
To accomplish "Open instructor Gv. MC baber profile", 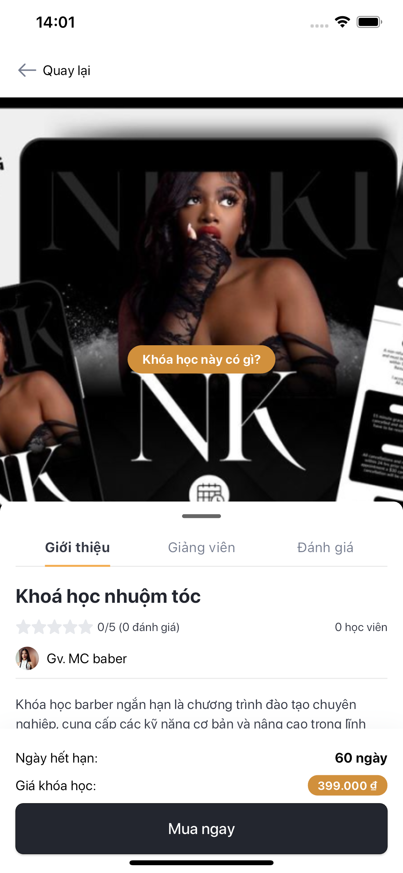I will point(87,658).
